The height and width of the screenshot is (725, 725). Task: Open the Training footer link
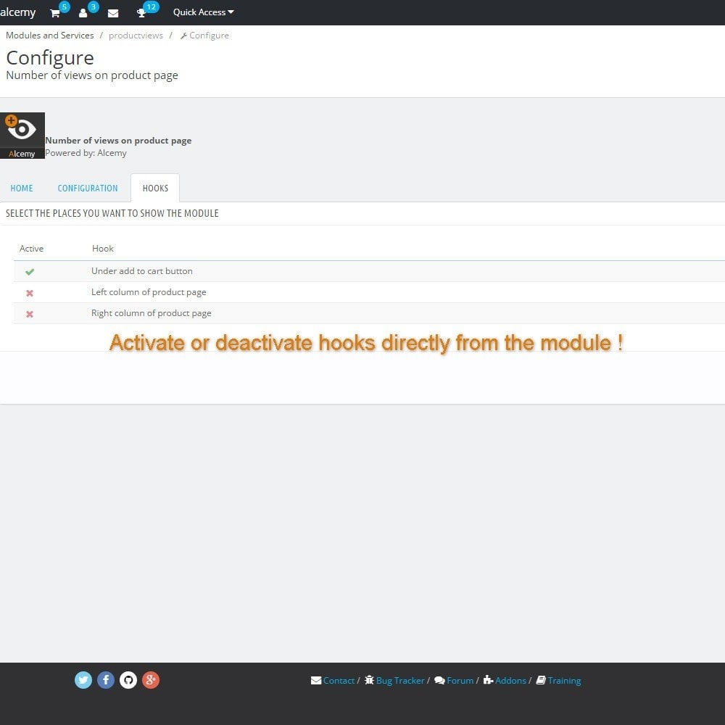pos(558,681)
